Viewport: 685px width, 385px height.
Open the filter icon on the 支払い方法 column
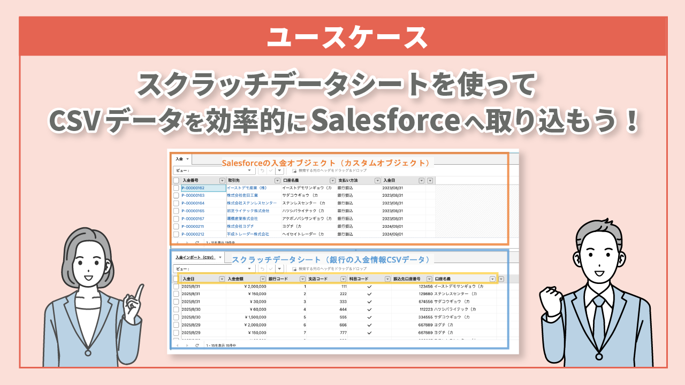tap(377, 181)
